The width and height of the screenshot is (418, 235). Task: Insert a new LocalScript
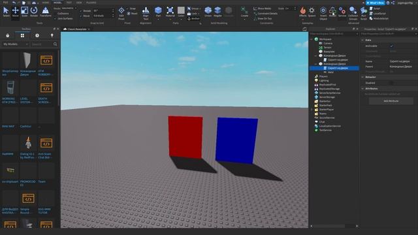378,14
